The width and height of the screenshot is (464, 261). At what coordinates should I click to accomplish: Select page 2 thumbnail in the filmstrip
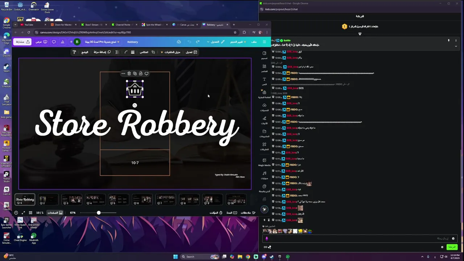[48, 199]
